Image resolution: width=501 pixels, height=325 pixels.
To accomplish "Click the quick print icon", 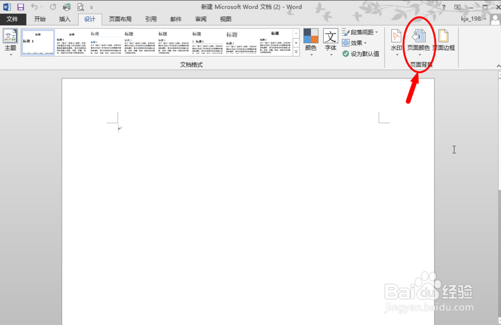I will coord(67,7).
